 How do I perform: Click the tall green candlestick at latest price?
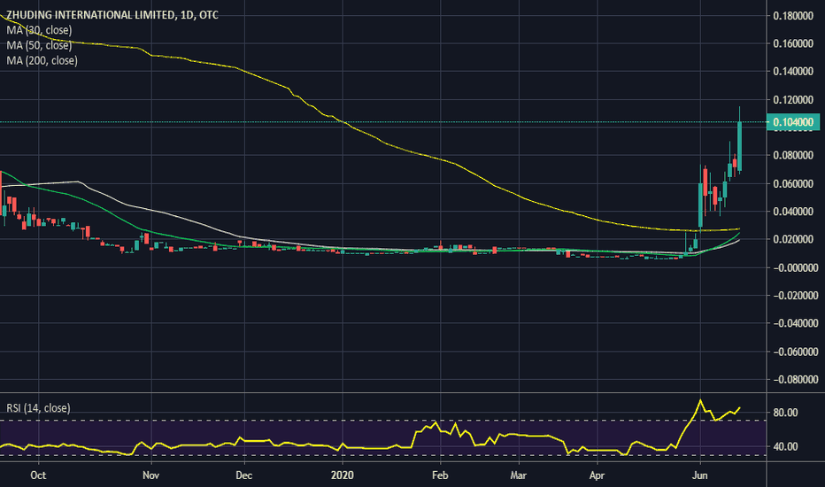point(739,146)
